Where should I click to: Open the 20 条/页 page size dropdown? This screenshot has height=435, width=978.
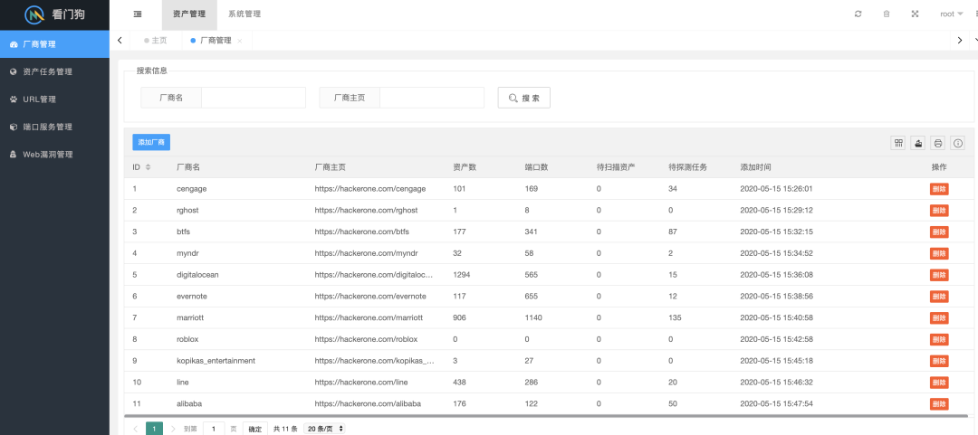pyautogui.click(x=324, y=429)
